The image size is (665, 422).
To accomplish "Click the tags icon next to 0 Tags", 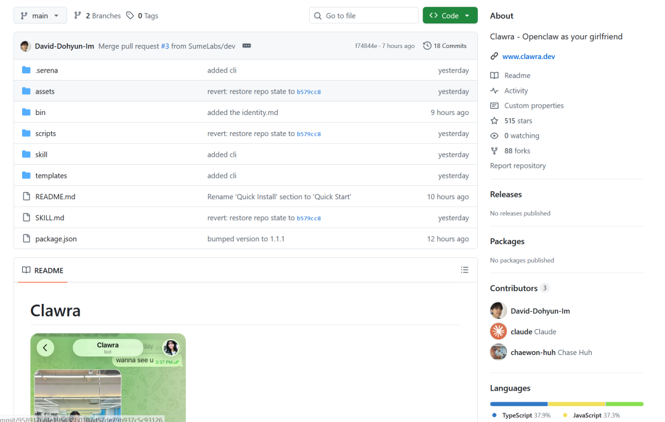I will point(130,15).
